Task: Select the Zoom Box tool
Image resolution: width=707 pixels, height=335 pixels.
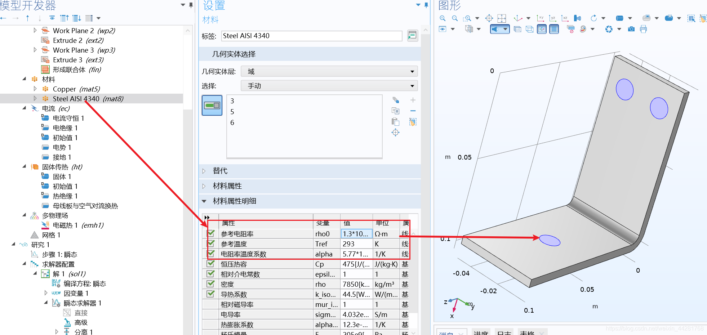Action: point(467,18)
